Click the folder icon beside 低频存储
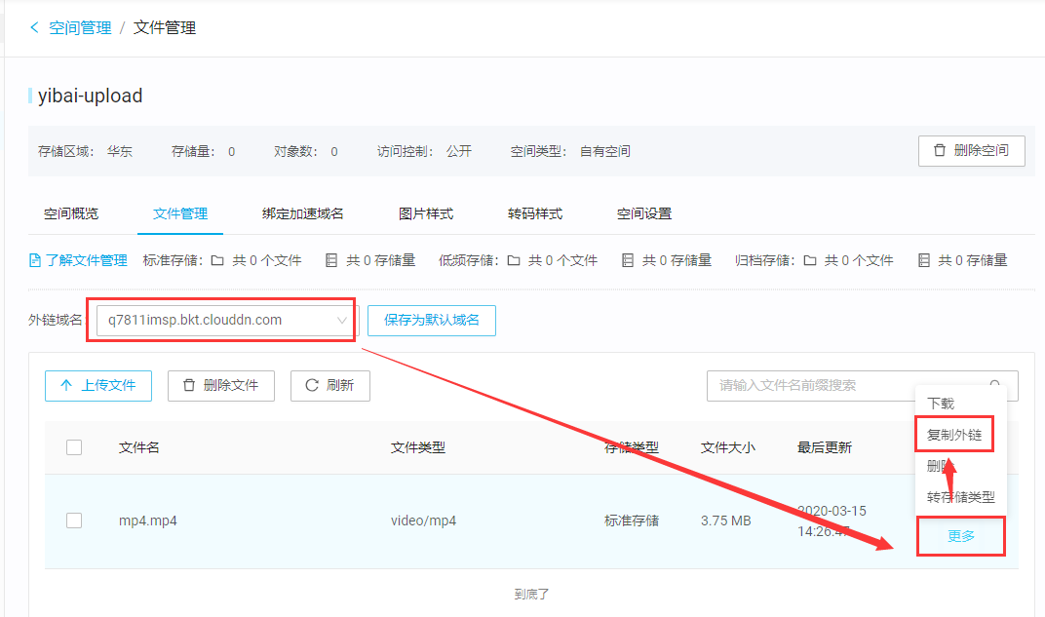This screenshot has width=1045, height=617. (x=514, y=260)
